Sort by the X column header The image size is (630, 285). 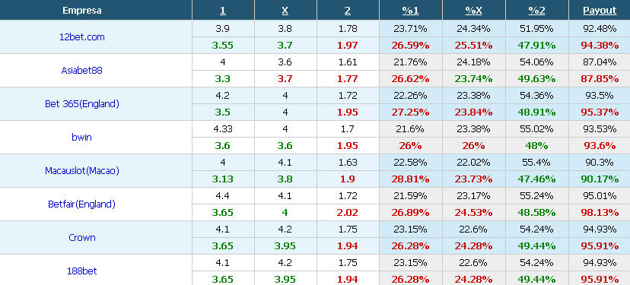(x=285, y=11)
